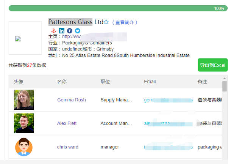
Task: Click the packaging remark in chris ward row
Action: [210, 147]
